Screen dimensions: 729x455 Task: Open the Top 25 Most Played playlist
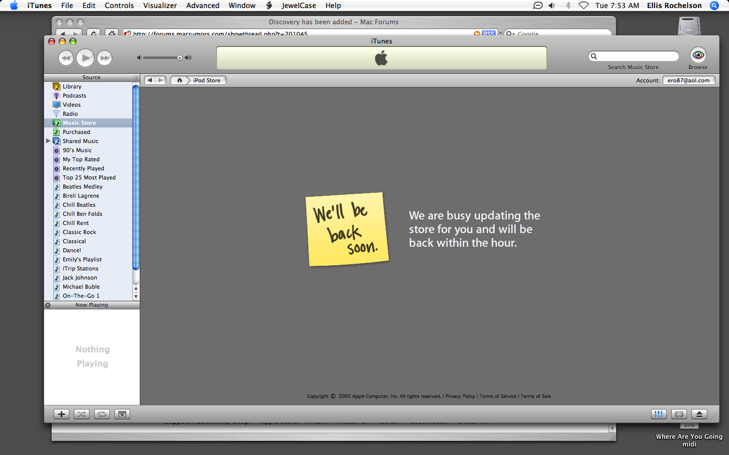(x=89, y=177)
